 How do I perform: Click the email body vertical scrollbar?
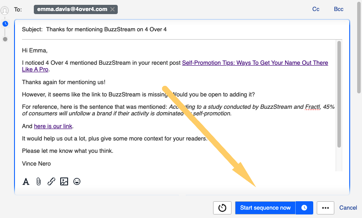point(339,95)
